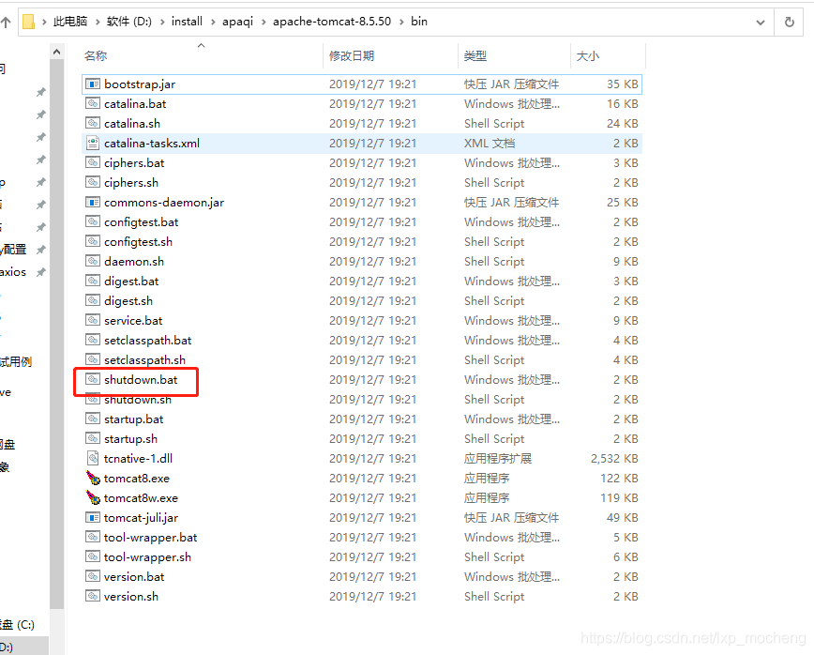Expand the chevron after 此电脑

pyautogui.click(x=98, y=22)
